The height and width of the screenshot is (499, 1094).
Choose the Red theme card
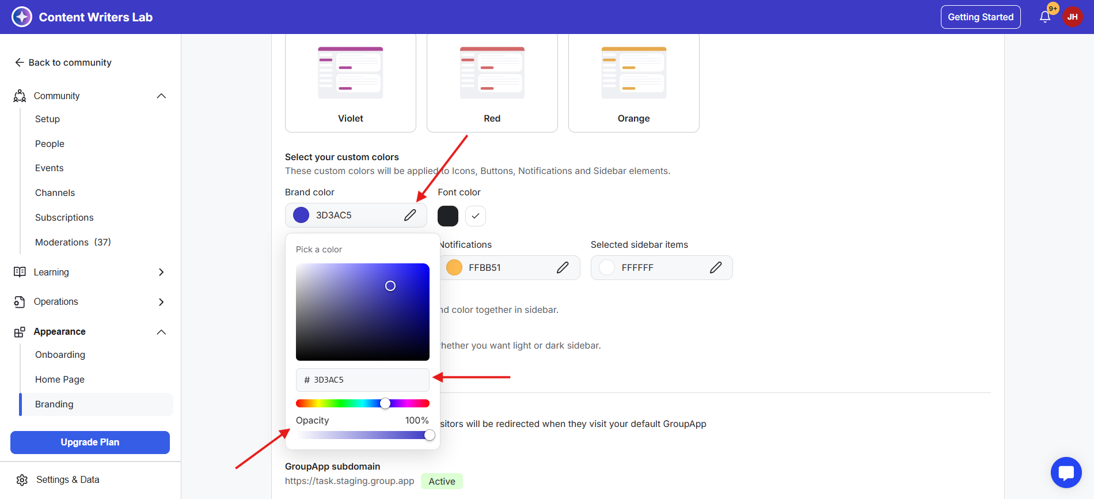coord(492,83)
